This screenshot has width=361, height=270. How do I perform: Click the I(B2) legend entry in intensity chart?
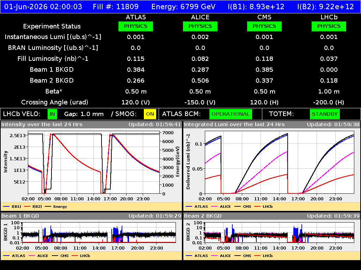point(33,207)
